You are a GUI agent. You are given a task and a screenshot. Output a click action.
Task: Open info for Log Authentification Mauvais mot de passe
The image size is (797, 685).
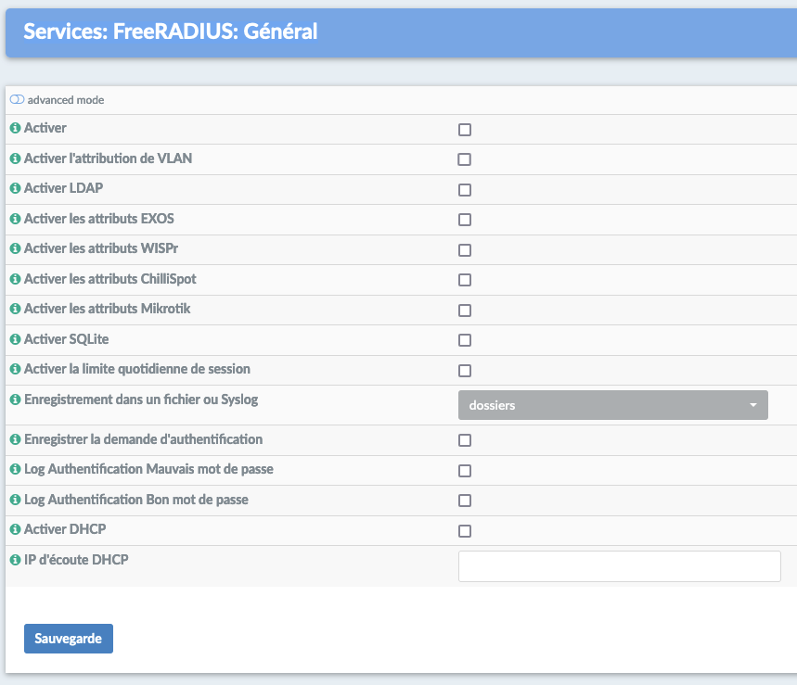[15, 469]
